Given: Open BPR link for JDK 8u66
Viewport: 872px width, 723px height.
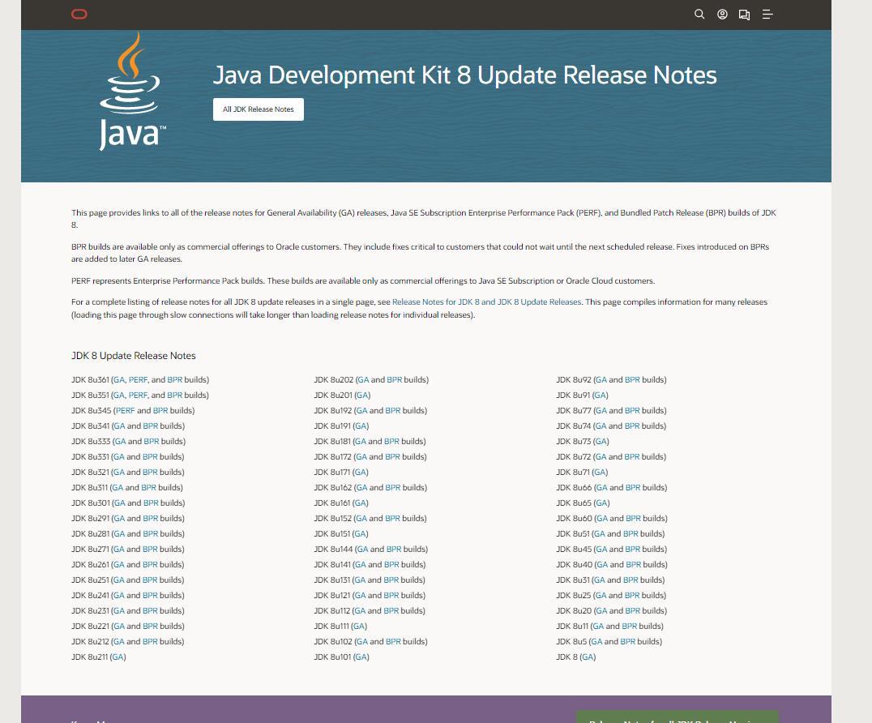Looking at the screenshot, I should click(x=633, y=488).
